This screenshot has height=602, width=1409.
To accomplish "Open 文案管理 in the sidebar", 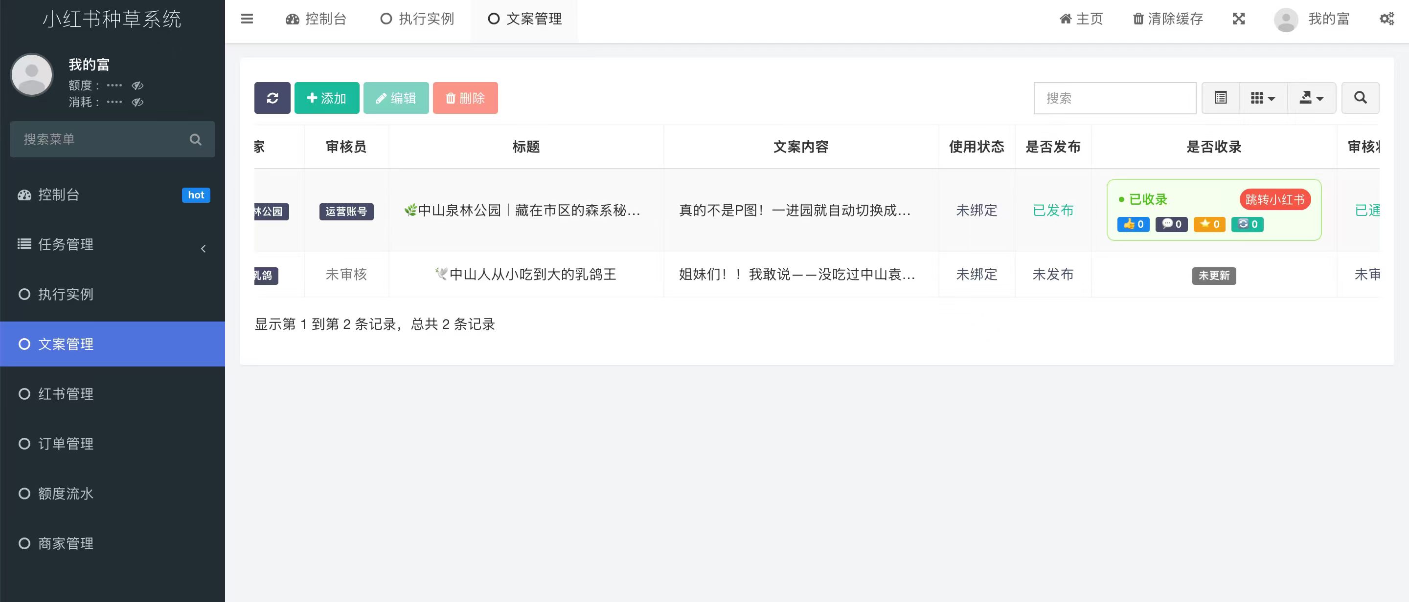I will tap(113, 344).
